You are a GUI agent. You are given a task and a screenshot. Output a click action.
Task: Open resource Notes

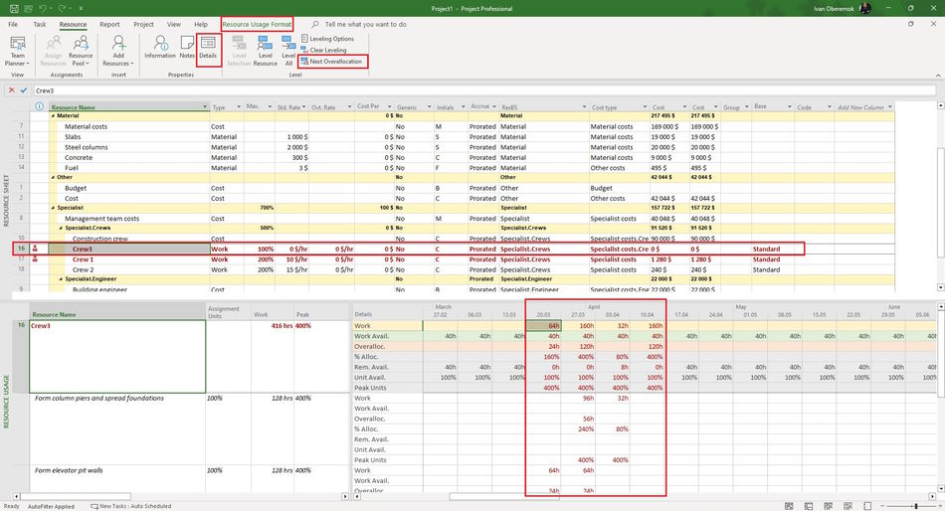187,47
